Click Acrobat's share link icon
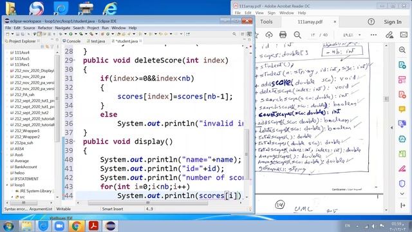 coord(389,35)
